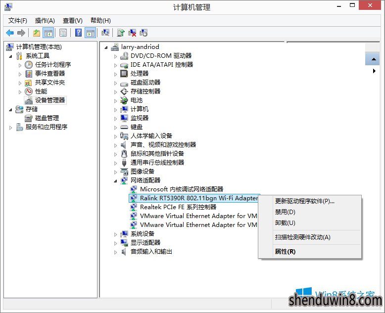Select Microsoft 内核调试网络适配器
385x313 pixels.
(182, 189)
